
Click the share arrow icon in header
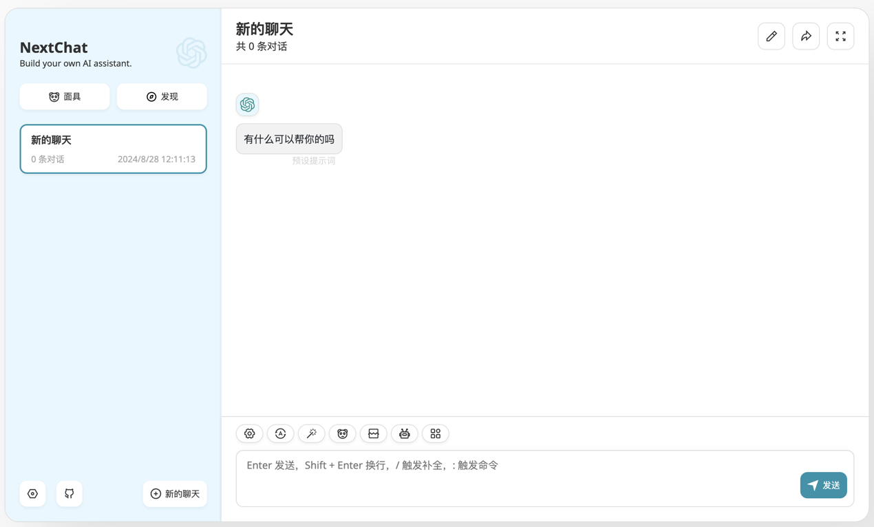[806, 36]
